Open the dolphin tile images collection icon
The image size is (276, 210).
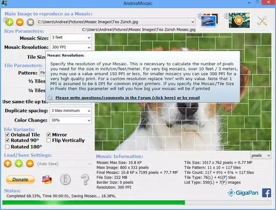pos(209,20)
